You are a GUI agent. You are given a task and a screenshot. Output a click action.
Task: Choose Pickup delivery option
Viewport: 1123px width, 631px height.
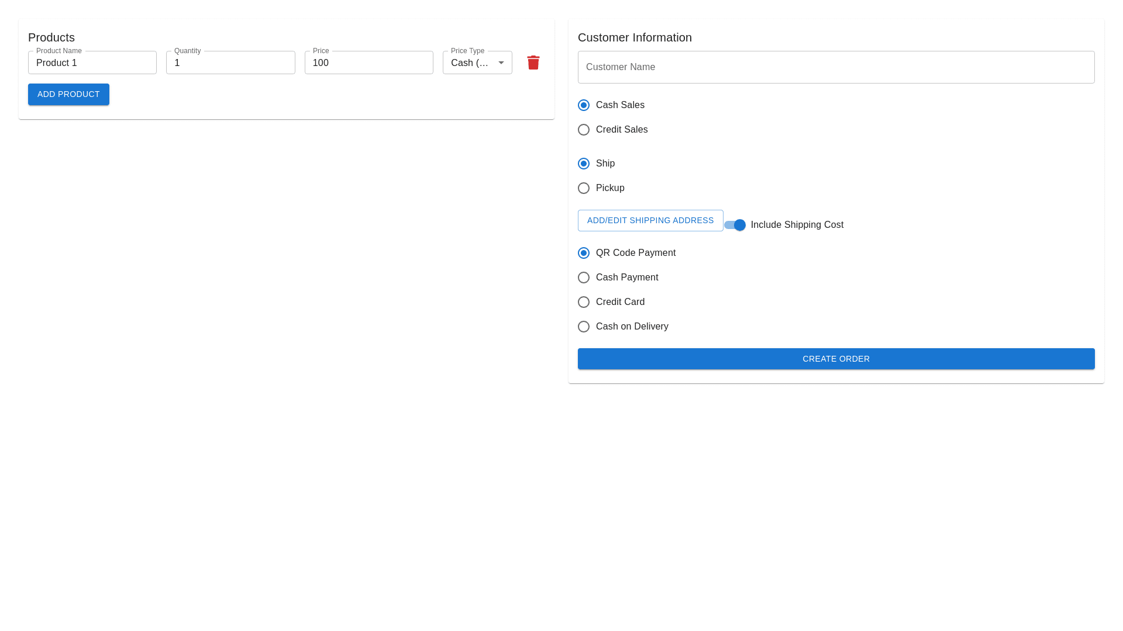[584, 188]
